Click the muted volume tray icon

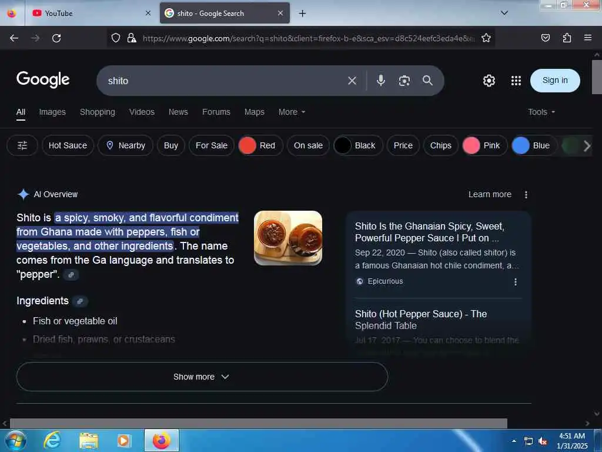[x=543, y=441]
